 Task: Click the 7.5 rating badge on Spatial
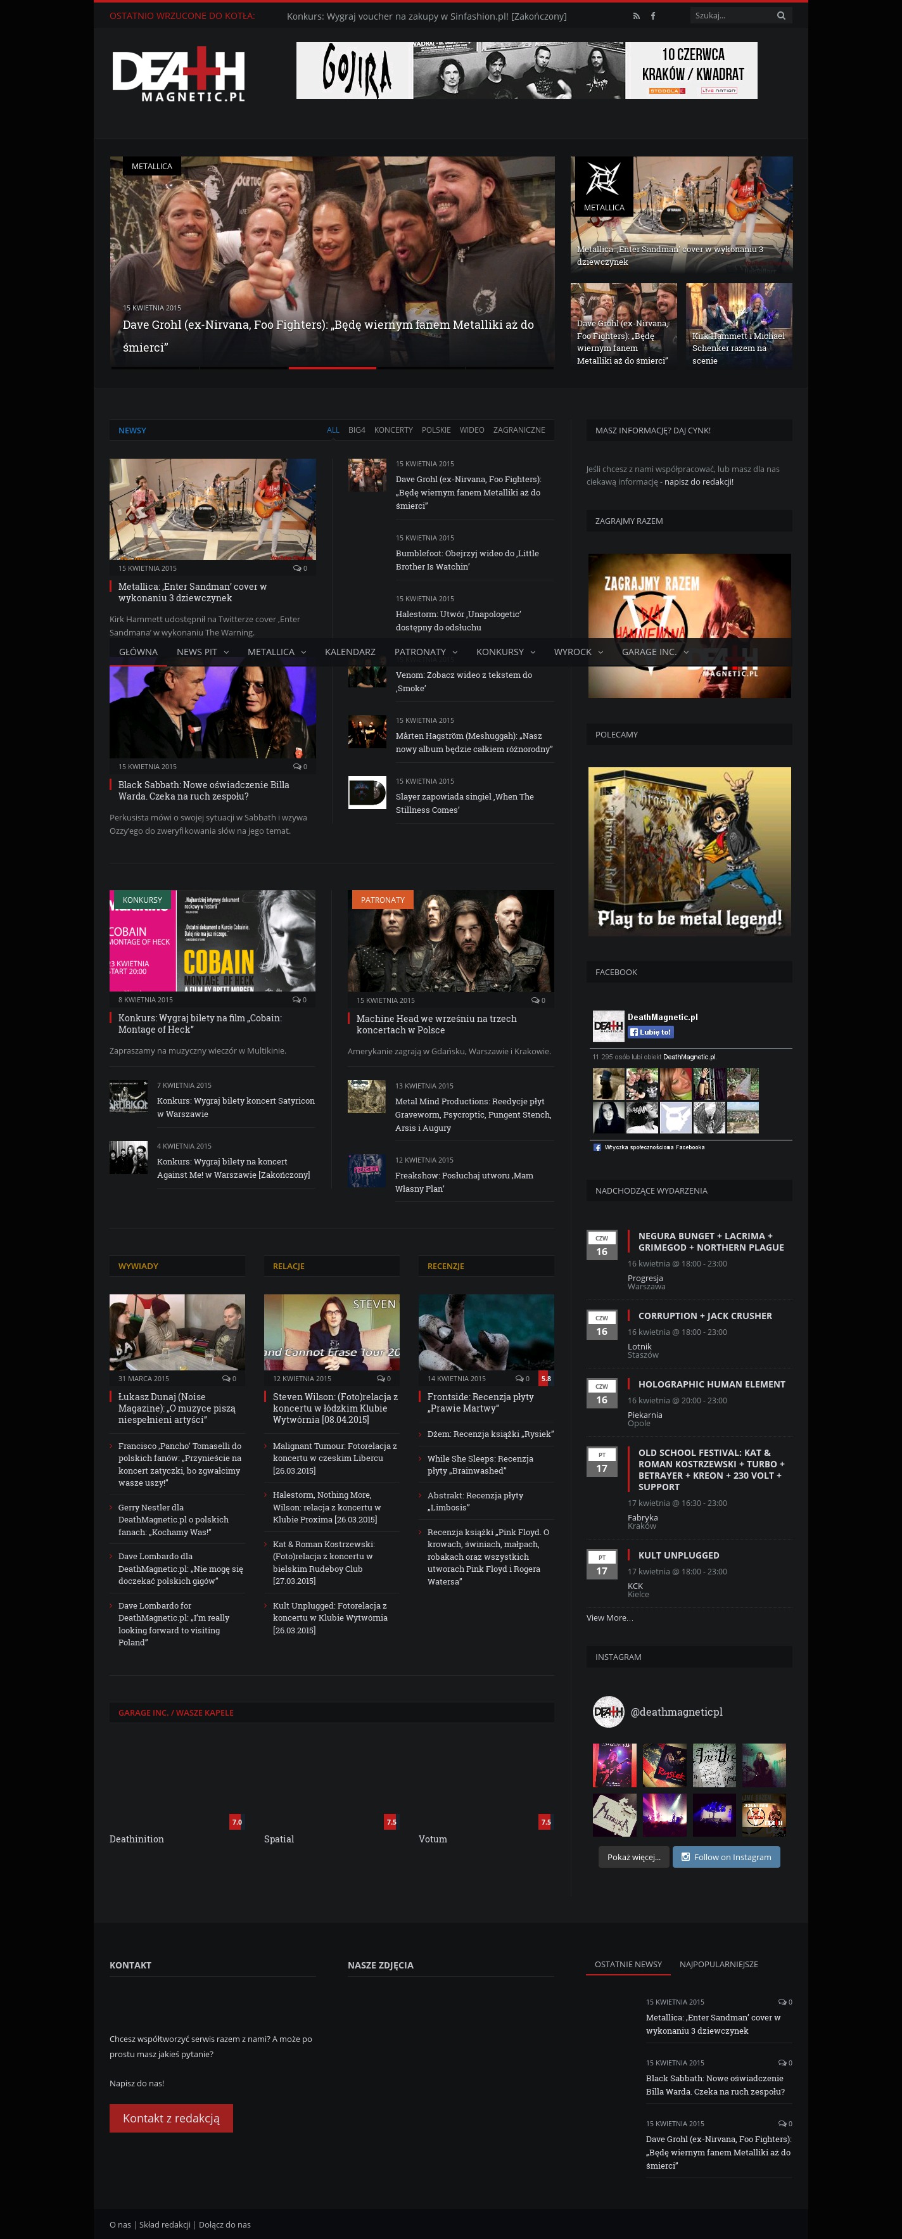[391, 1821]
